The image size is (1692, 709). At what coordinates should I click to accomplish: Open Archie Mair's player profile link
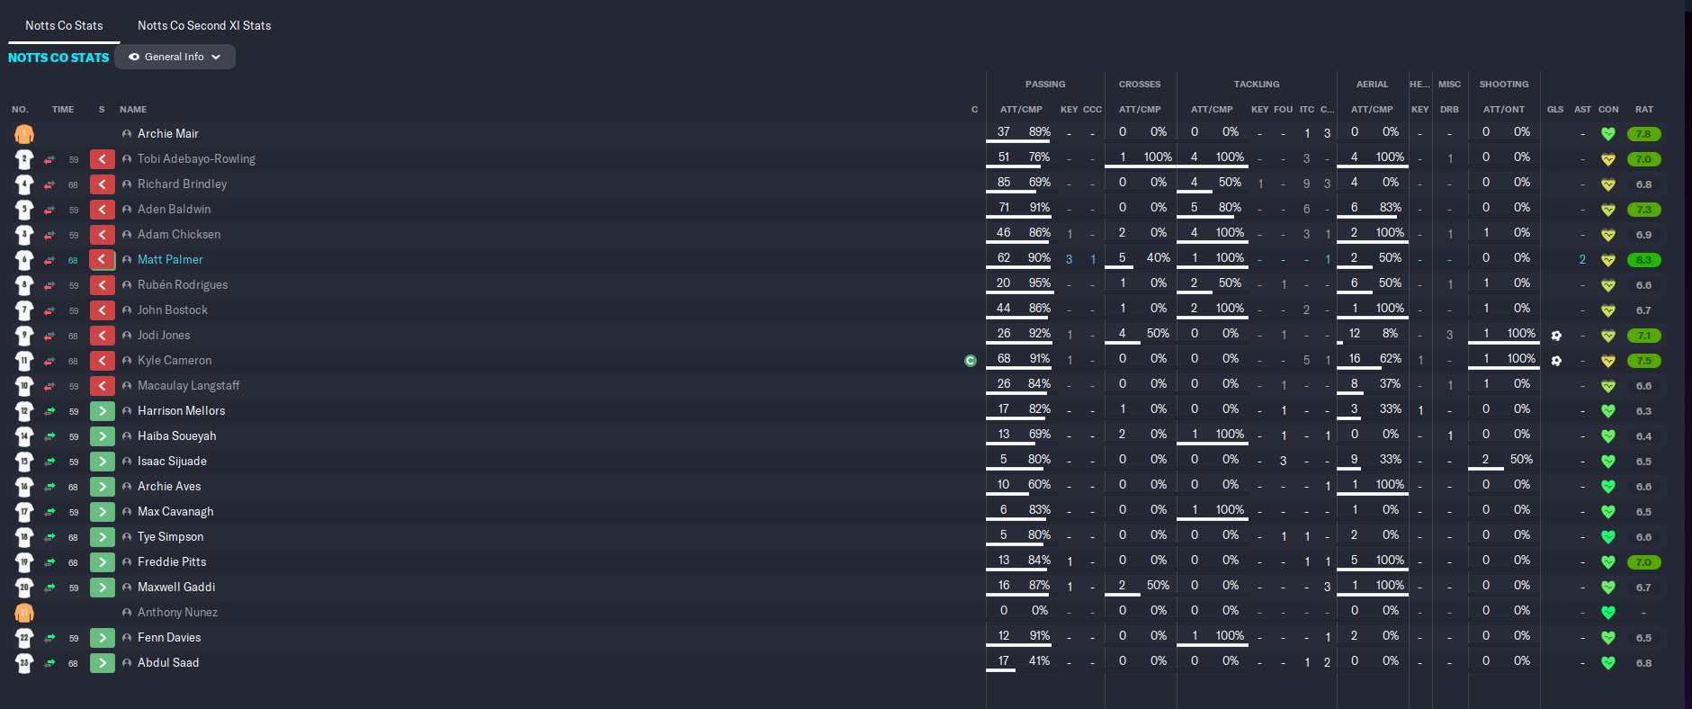pos(168,134)
